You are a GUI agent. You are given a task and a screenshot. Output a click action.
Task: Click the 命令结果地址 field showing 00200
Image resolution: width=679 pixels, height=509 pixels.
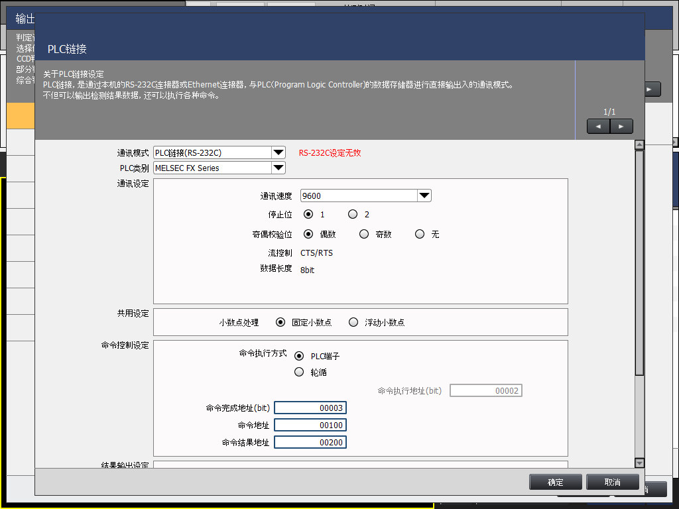click(310, 442)
